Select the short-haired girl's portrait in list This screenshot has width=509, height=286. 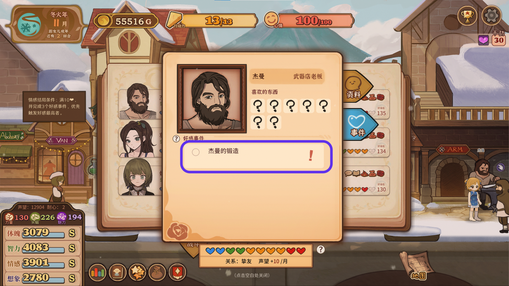click(139, 177)
